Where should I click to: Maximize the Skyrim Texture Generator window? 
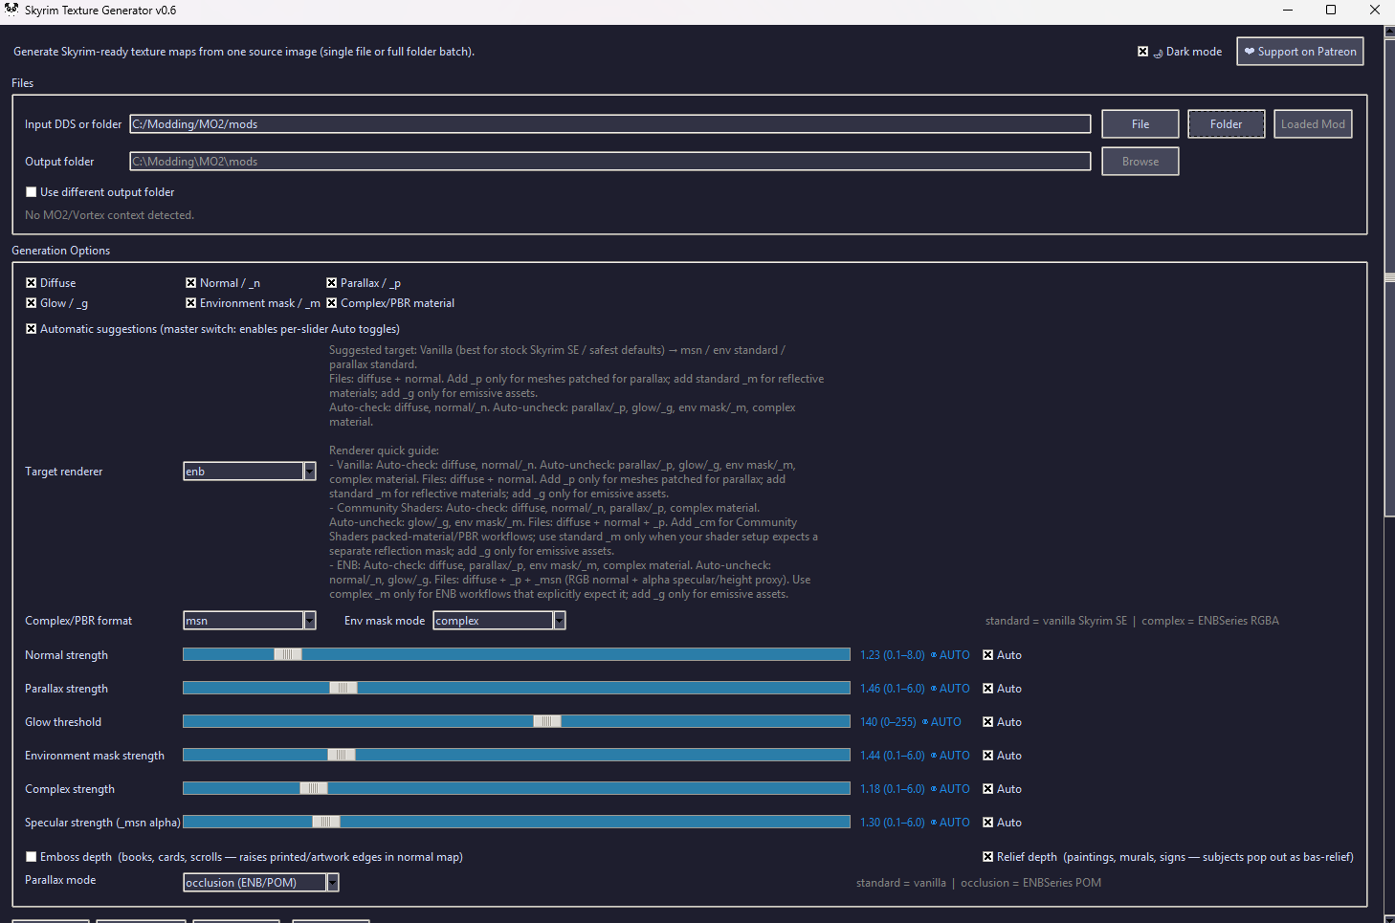pos(1331,11)
